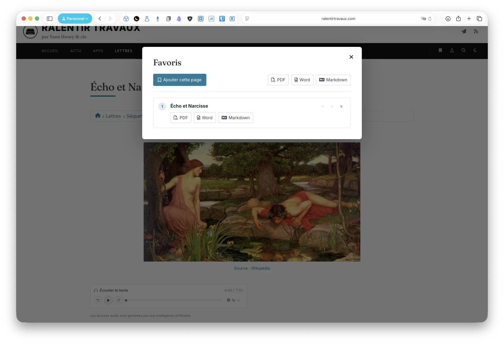The image size is (504, 344).
Task: Open a new tab
Action: pyautogui.click(x=469, y=19)
